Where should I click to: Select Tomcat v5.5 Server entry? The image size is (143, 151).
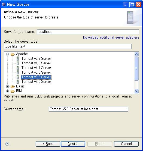pos(36,77)
